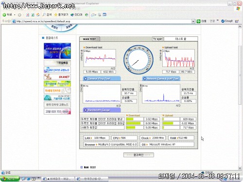The image size is (243, 182).
Task: Click the green Back arrow icon
Action: pyautogui.click(x=4, y=15)
